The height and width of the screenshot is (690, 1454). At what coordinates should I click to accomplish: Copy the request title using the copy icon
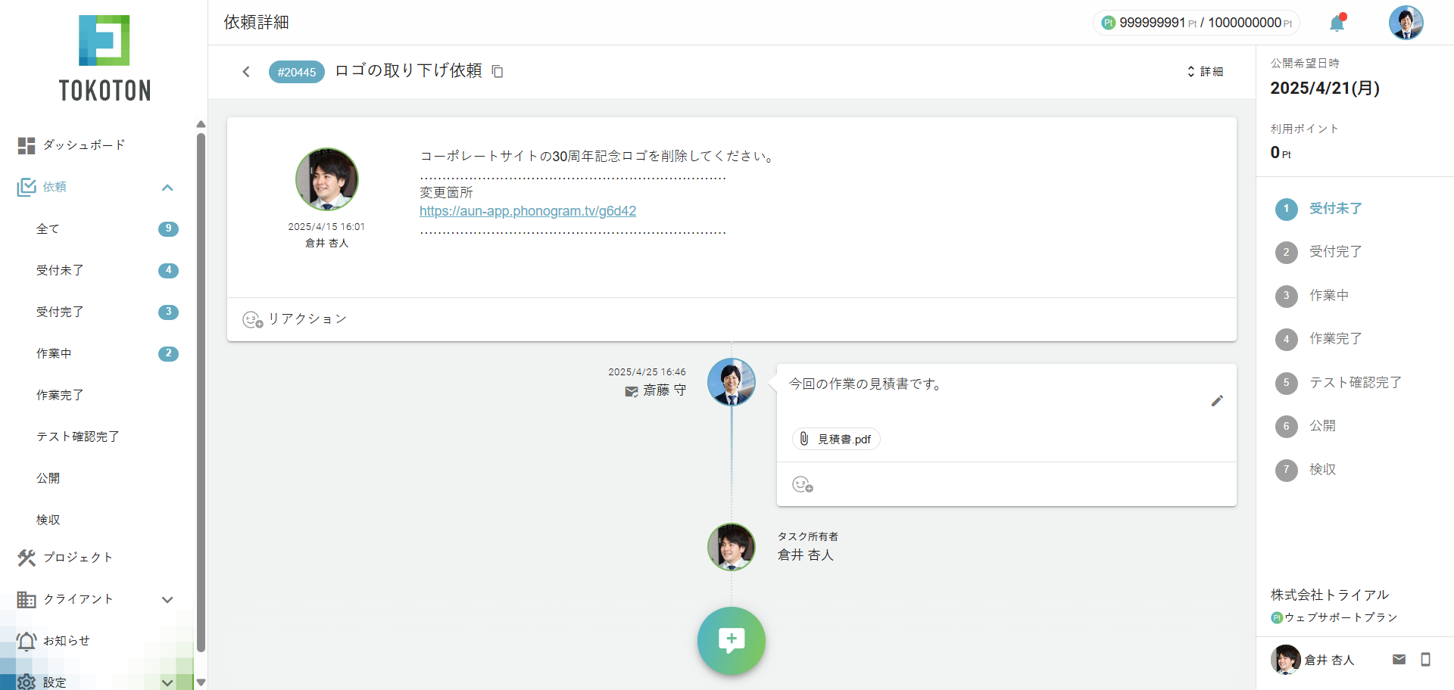pos(498,72)
